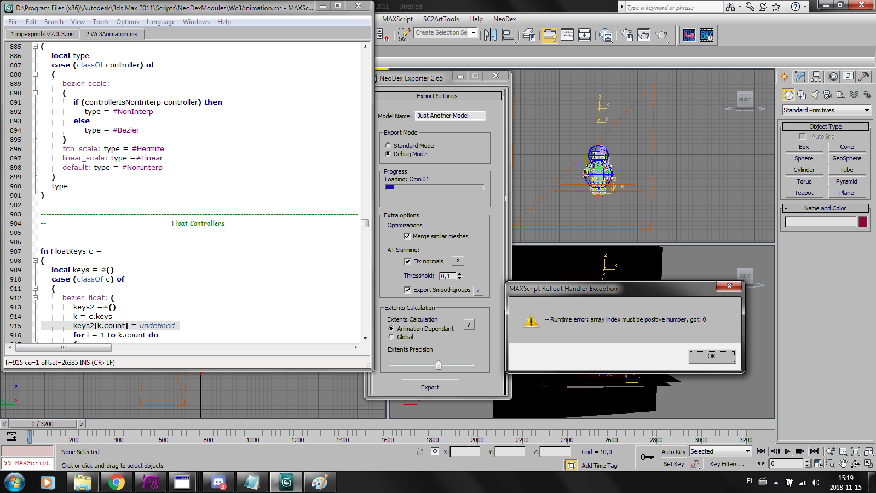
Task: Create a Teapot primitive
Action: (804, 193)
